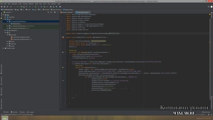This screenshot has width=213, height=120.
Task: Open the Refactor menu
Action: 31,4
